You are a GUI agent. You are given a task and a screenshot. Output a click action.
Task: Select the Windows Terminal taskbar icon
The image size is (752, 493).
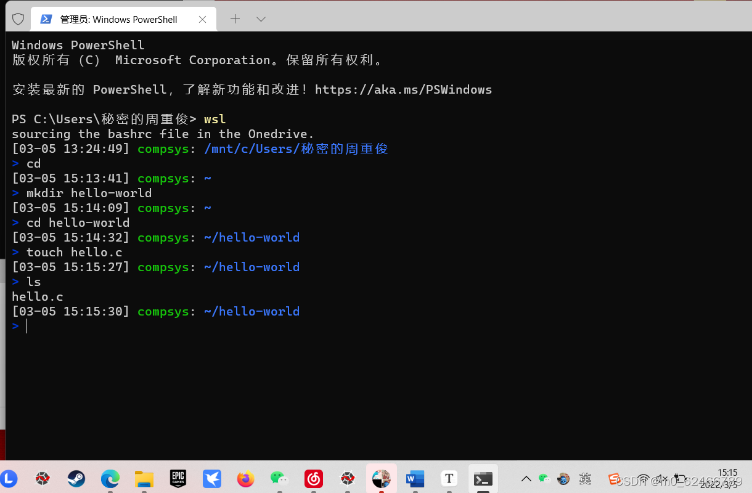(483, 478)
